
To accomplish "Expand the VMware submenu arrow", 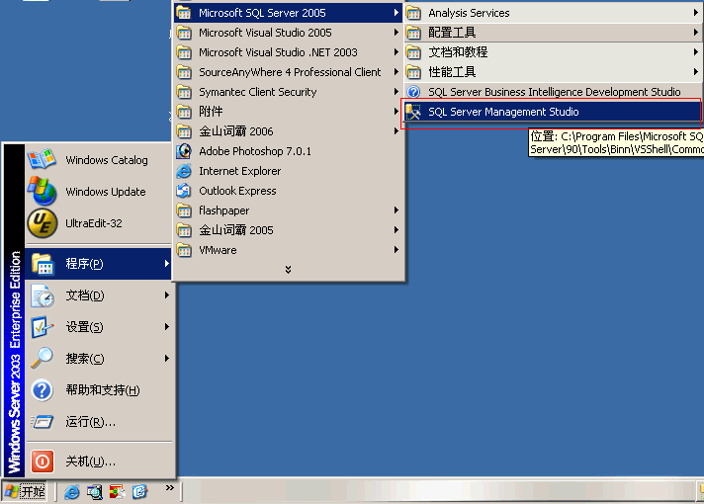I will tap(396, 250).
